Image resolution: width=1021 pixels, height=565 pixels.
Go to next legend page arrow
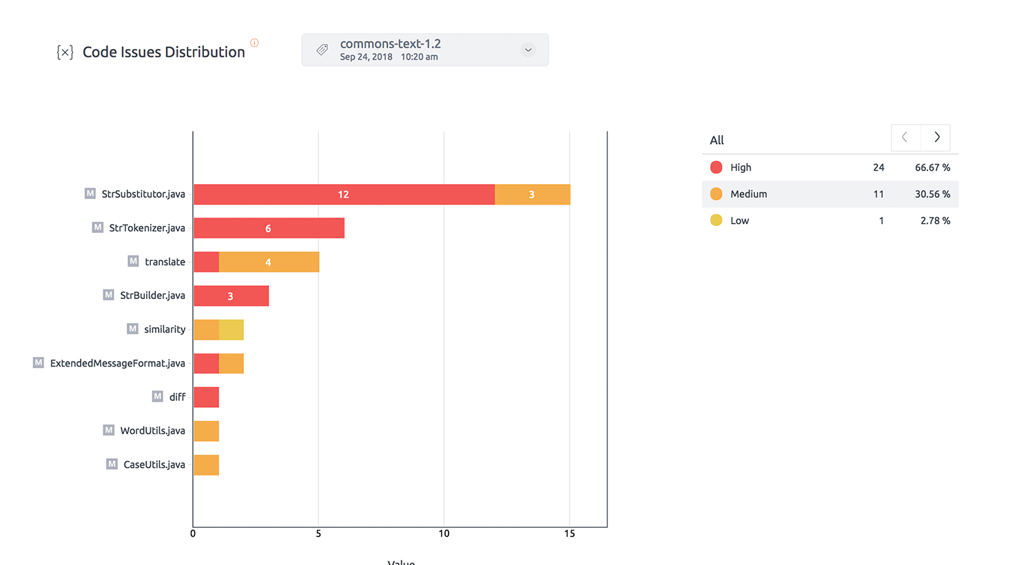[936, 138]
